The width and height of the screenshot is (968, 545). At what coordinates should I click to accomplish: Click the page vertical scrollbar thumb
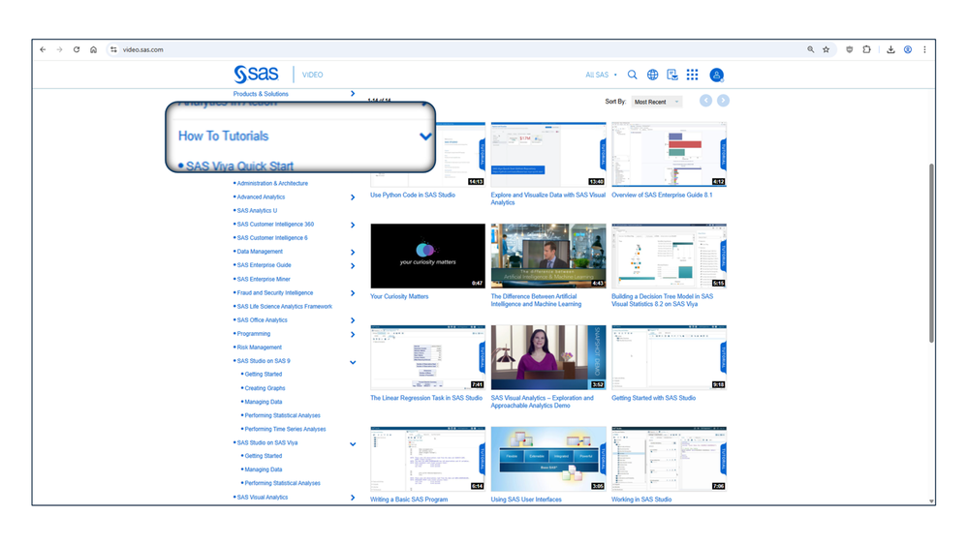[x=931, y=253]
